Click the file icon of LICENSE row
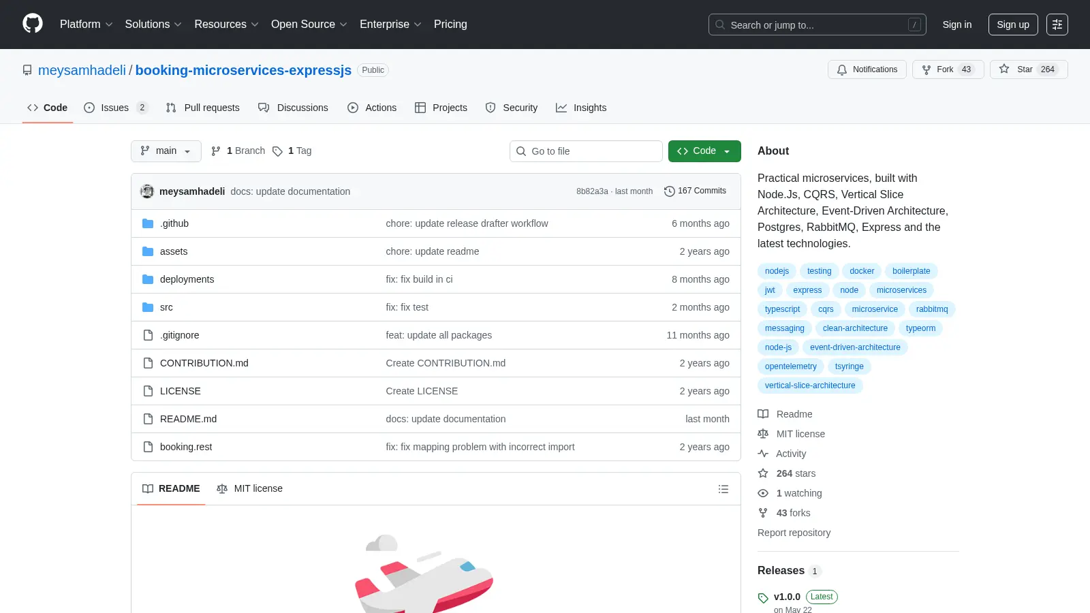 148,391
